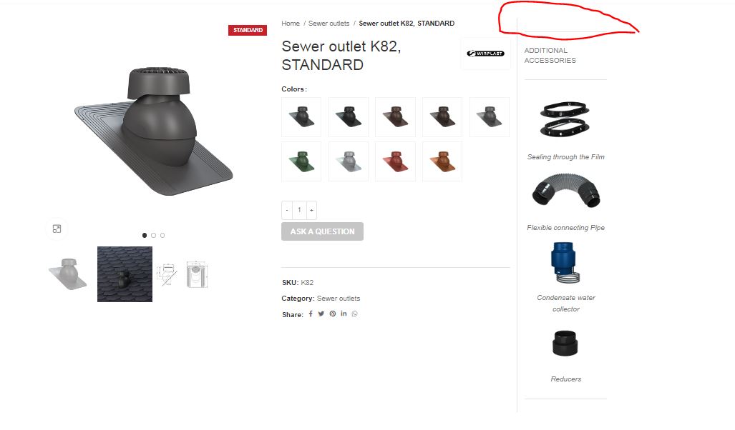This screenshot has height=430, width=735.
Task: Share product via Twitter icon
Action: [x=321, y=314]
